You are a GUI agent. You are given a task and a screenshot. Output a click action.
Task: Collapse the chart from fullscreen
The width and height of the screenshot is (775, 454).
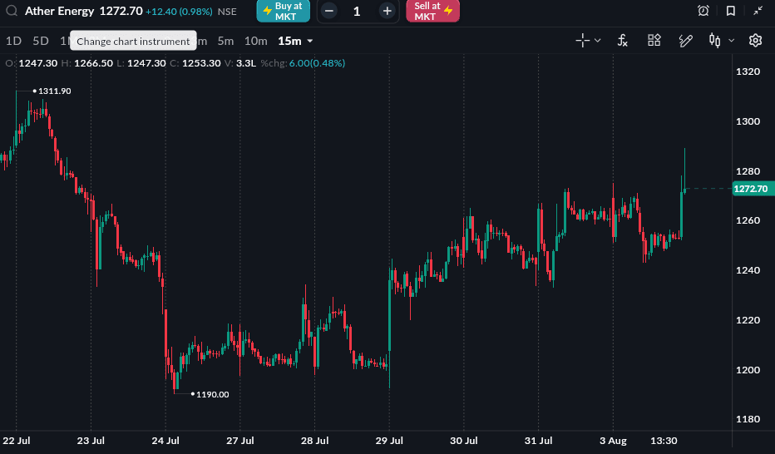pyautogui.click(x=758, y=11)
